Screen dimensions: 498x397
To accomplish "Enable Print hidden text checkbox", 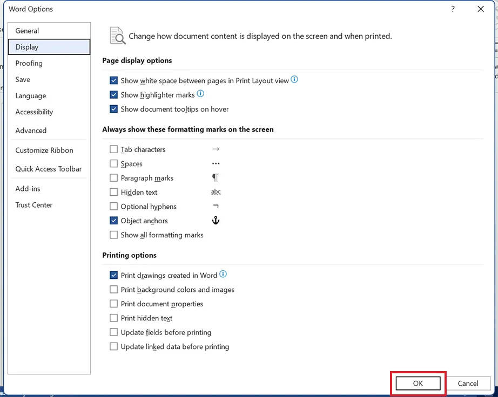I will 114,318.
